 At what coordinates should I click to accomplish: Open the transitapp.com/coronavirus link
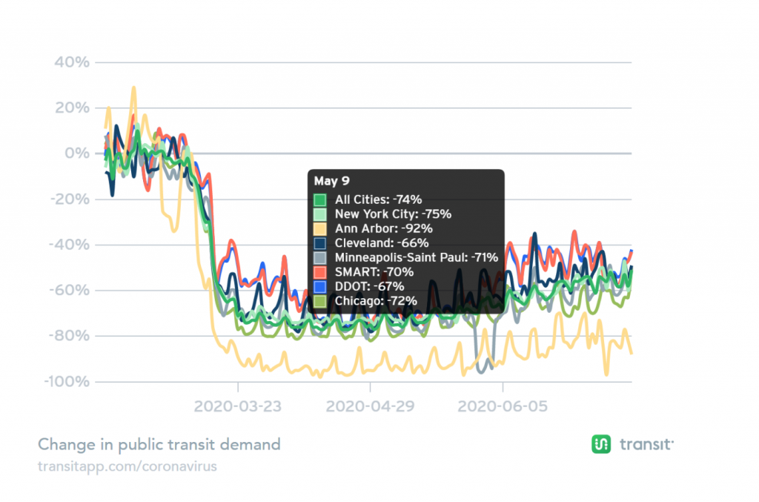[127, 466]
